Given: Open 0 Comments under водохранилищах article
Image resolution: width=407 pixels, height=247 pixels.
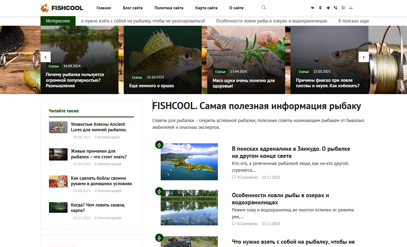Looking at the screenshot, I should [247, 224].
